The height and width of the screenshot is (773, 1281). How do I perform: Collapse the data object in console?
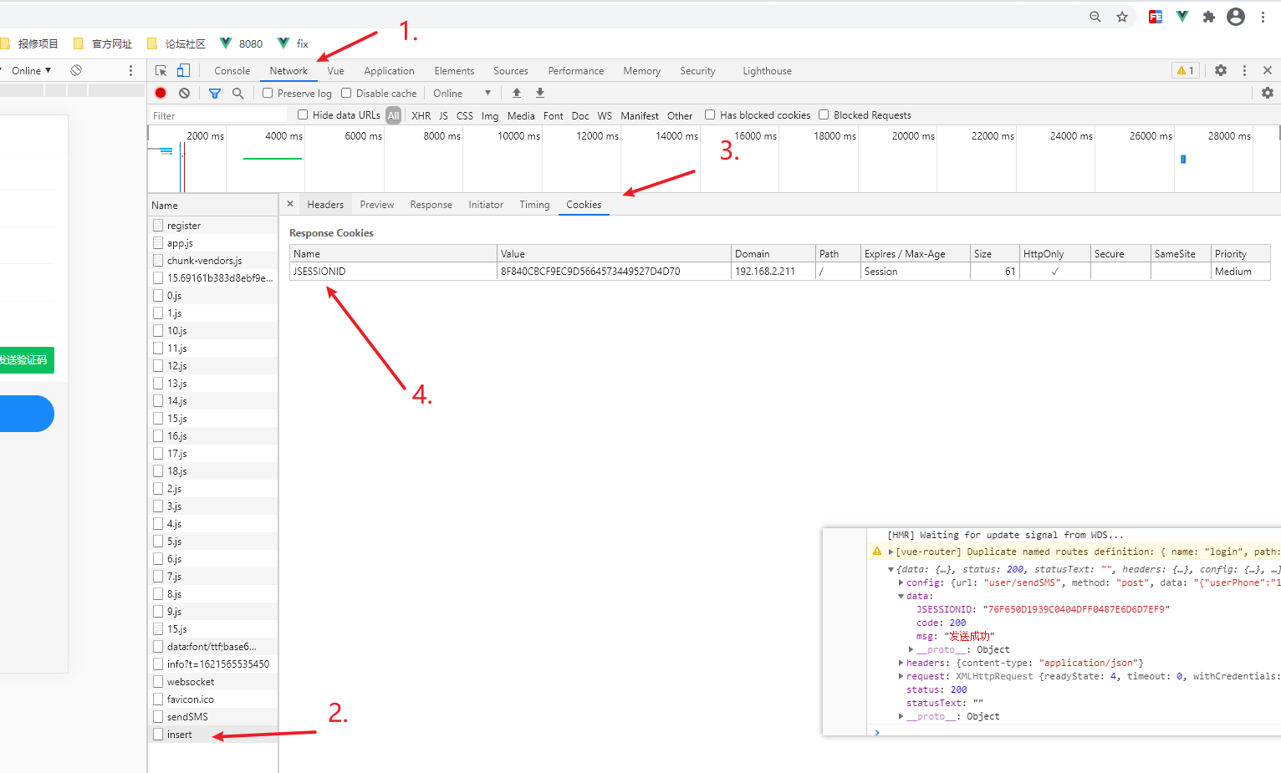coord(901,596)
